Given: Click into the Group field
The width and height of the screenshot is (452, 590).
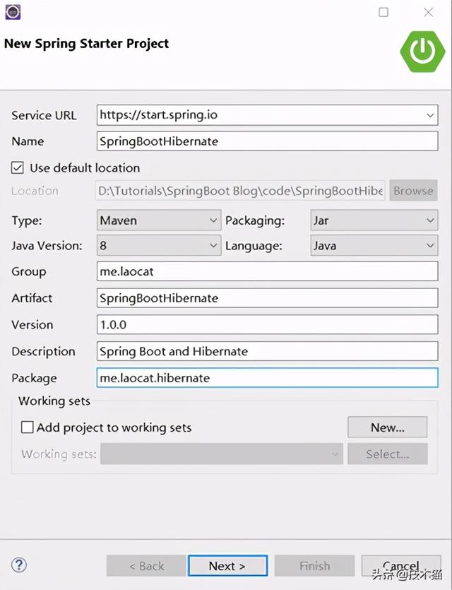Looking at the screenshot, I should (x=268, y=271).
